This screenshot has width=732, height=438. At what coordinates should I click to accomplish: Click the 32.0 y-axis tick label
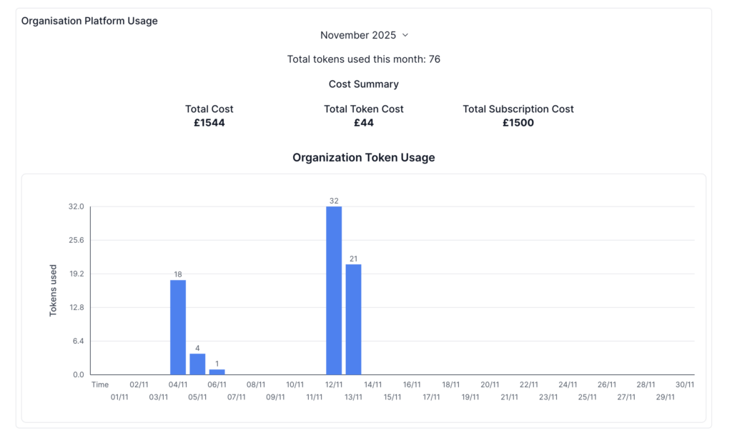(76, 206)
